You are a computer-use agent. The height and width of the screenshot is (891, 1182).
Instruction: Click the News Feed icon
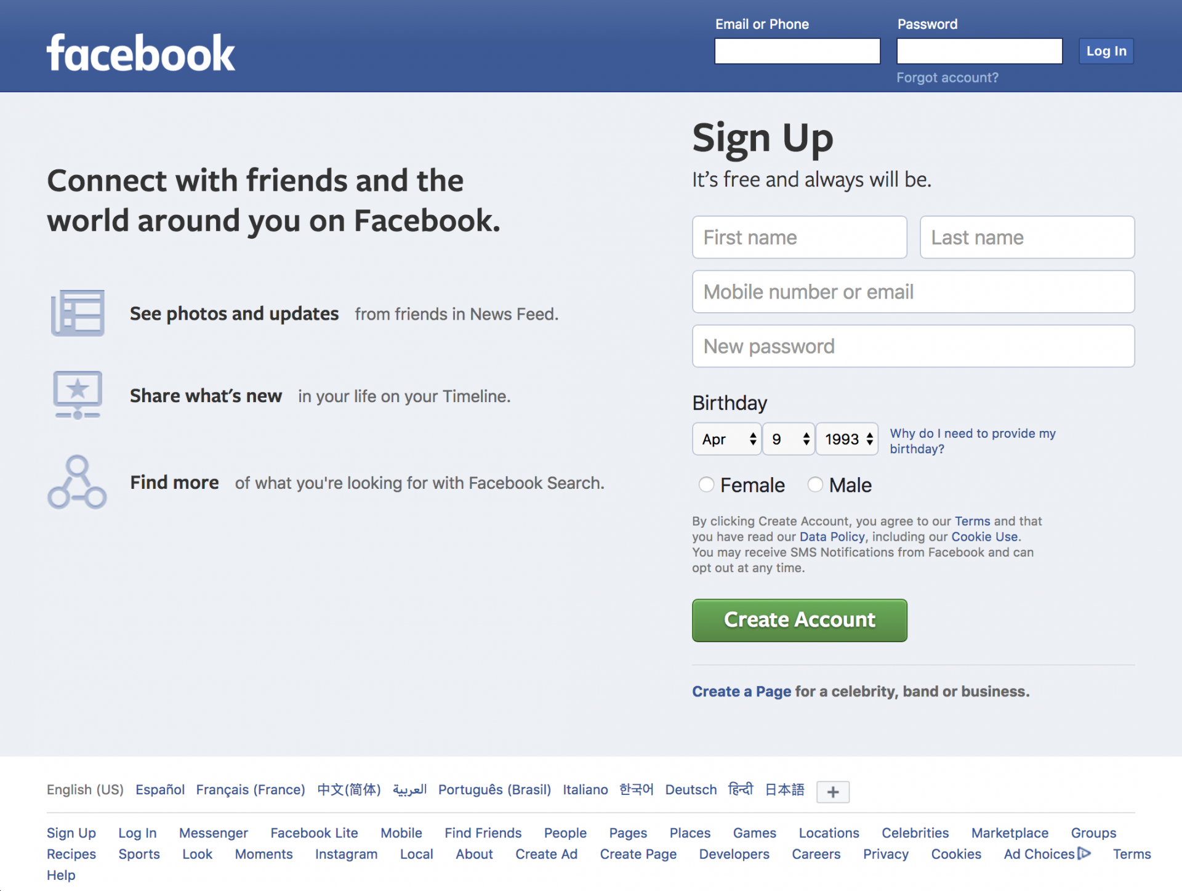[78, 313]
